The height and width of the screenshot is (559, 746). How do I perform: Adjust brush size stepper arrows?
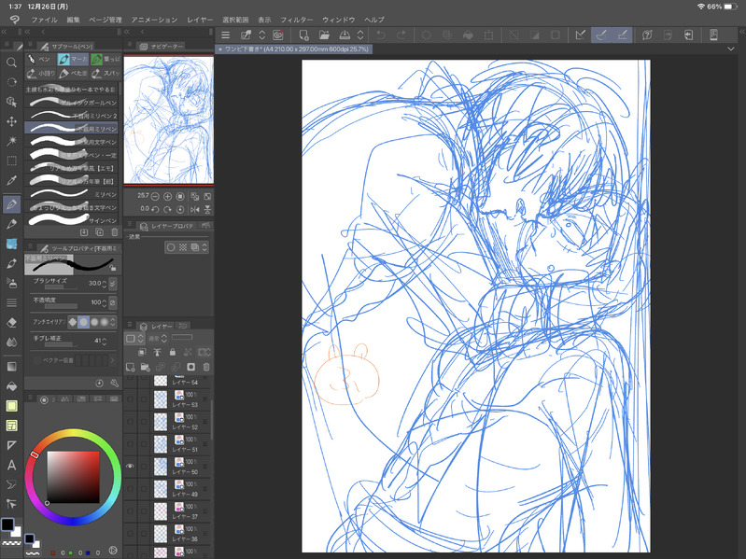(105, 284)
